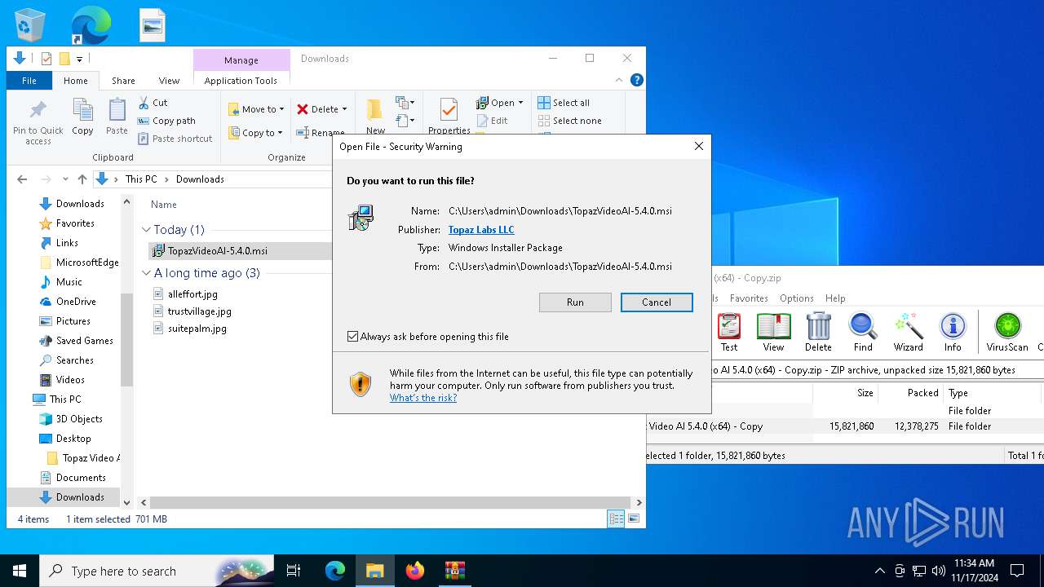This screenshot has width=1044, height=587.
Task: Collapse the Today (1) group
Action: (x=147, y=230)
